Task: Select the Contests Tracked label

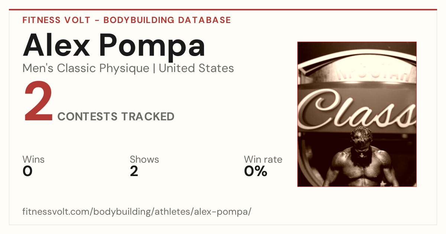Action: [116, 117]
